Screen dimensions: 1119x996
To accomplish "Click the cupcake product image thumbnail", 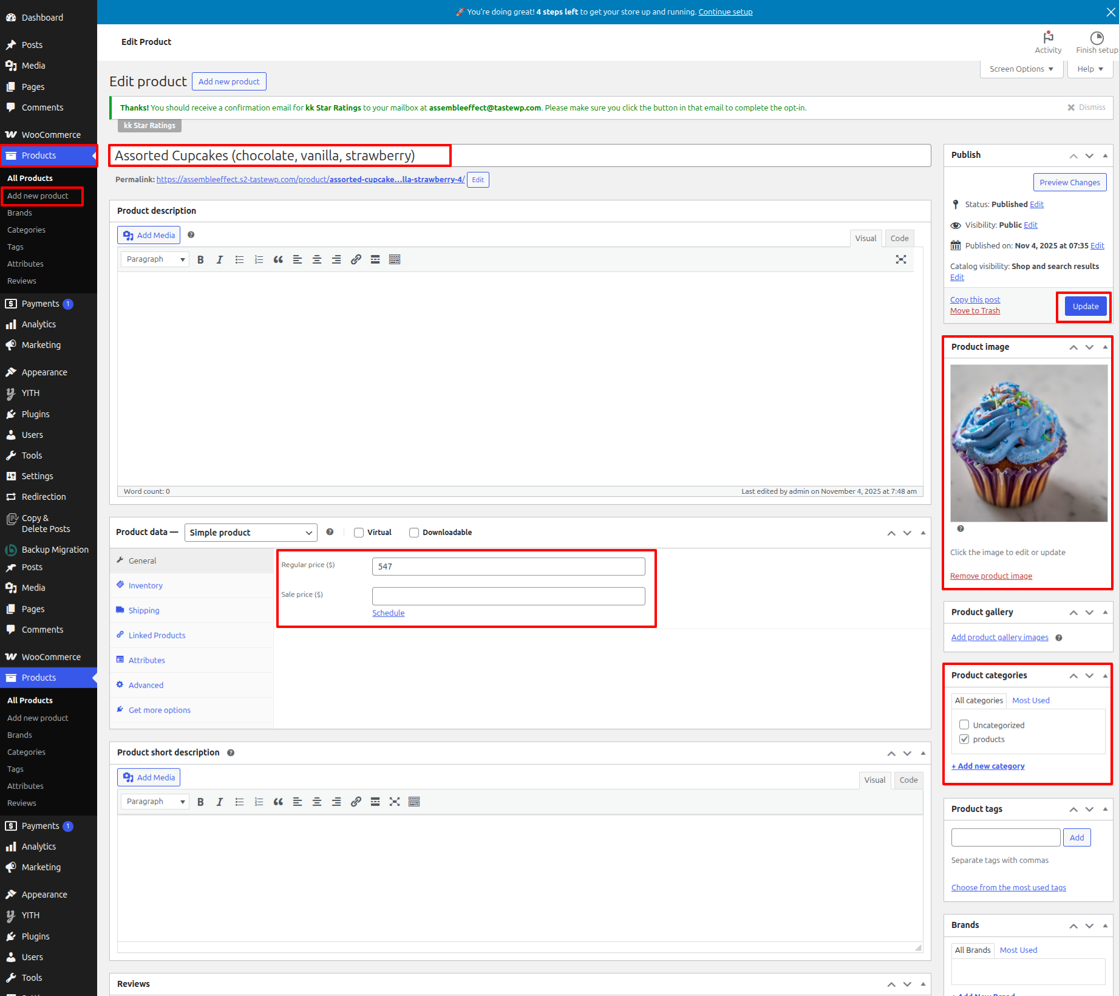I will [1029, 443].
